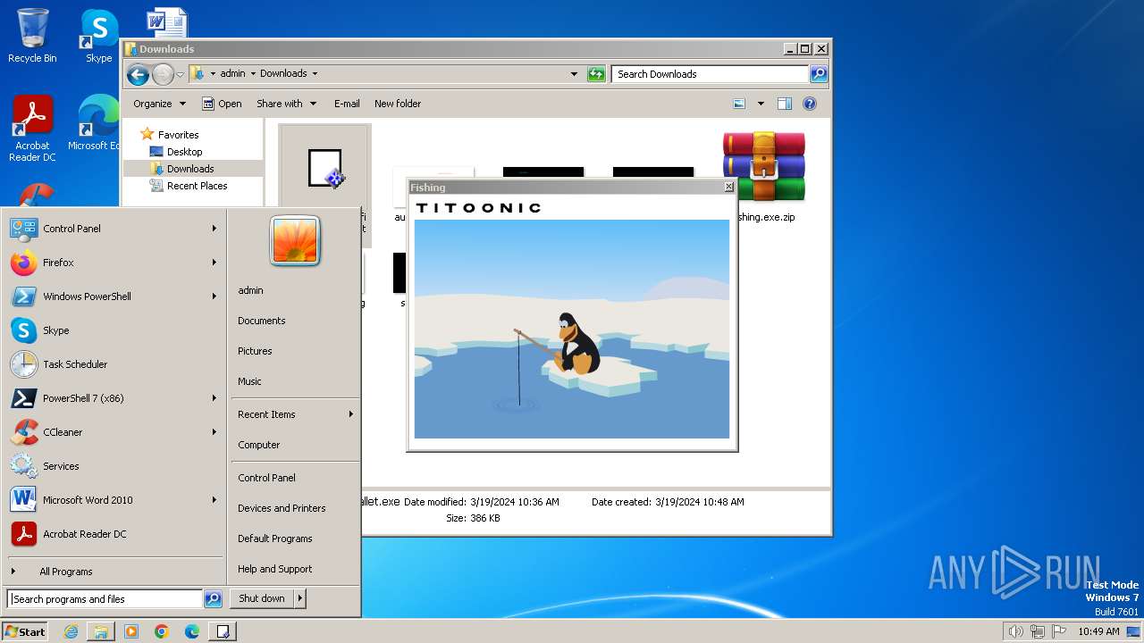
Task: Click Open in Explorer toolbar
Action: [222, 104]
